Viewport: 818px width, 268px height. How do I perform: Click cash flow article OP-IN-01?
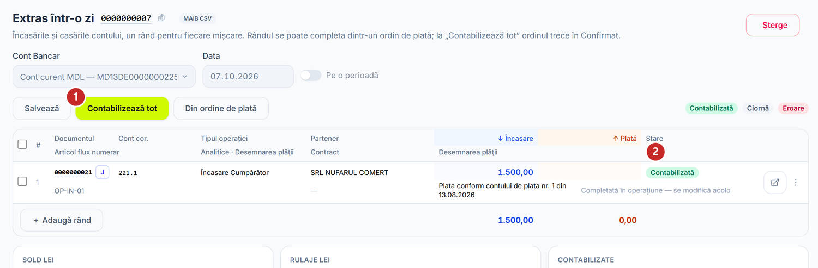point(69,191)
